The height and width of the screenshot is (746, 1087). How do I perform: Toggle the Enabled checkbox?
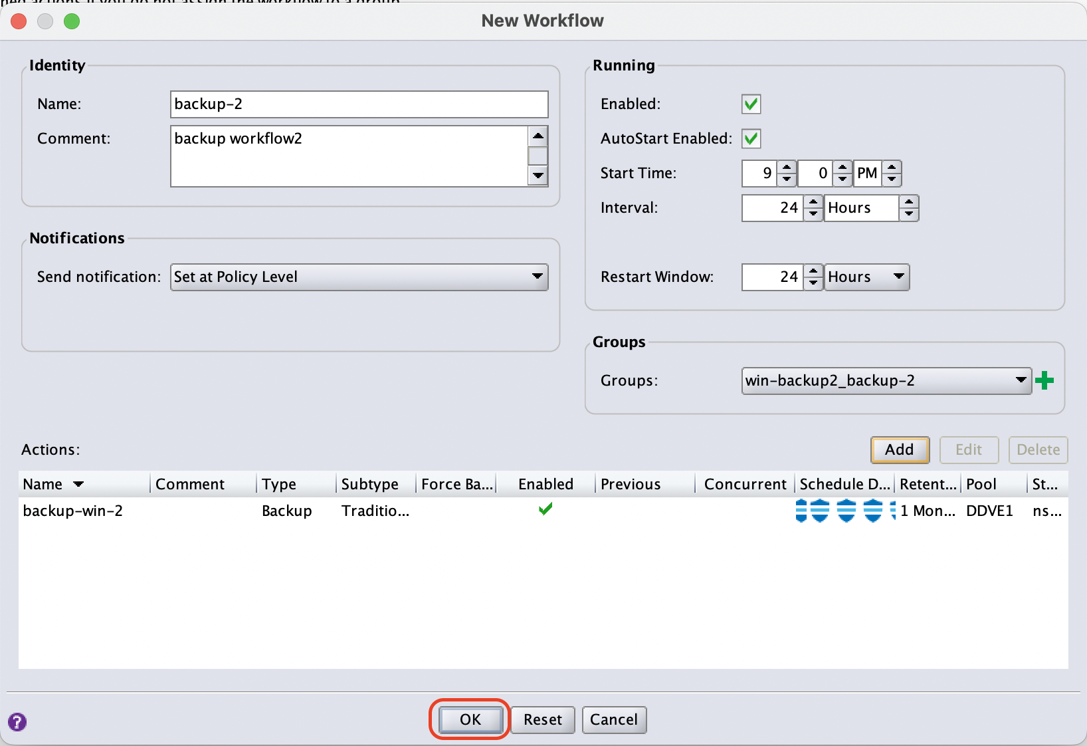pyautogui.click(x=751, y=104)
